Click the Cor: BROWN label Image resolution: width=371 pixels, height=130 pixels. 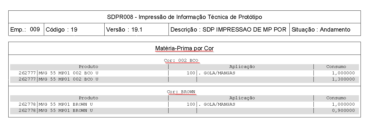(181, 92)
